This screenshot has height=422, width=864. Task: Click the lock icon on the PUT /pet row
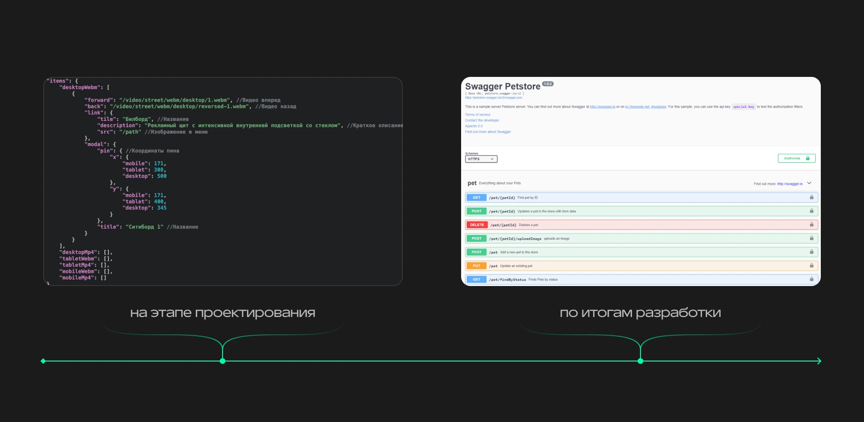(x=811, y=265)
